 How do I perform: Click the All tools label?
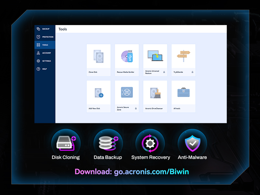click(177, 109)
